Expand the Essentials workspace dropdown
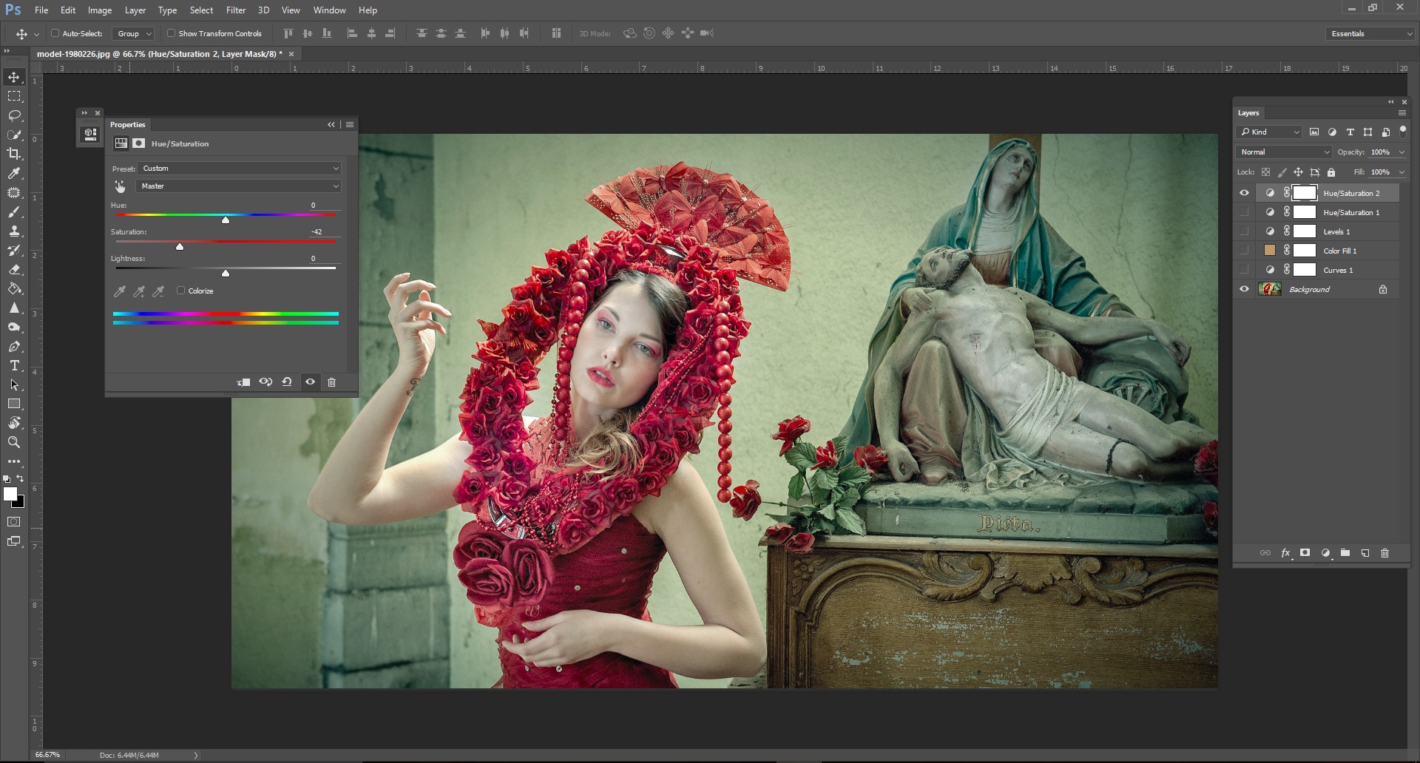The height and width of the screenshot is (763, 1420). (x=1370, y=33)
